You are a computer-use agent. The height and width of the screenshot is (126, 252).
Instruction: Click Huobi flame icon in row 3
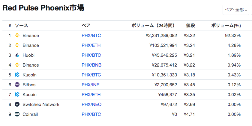coord(17,55)
